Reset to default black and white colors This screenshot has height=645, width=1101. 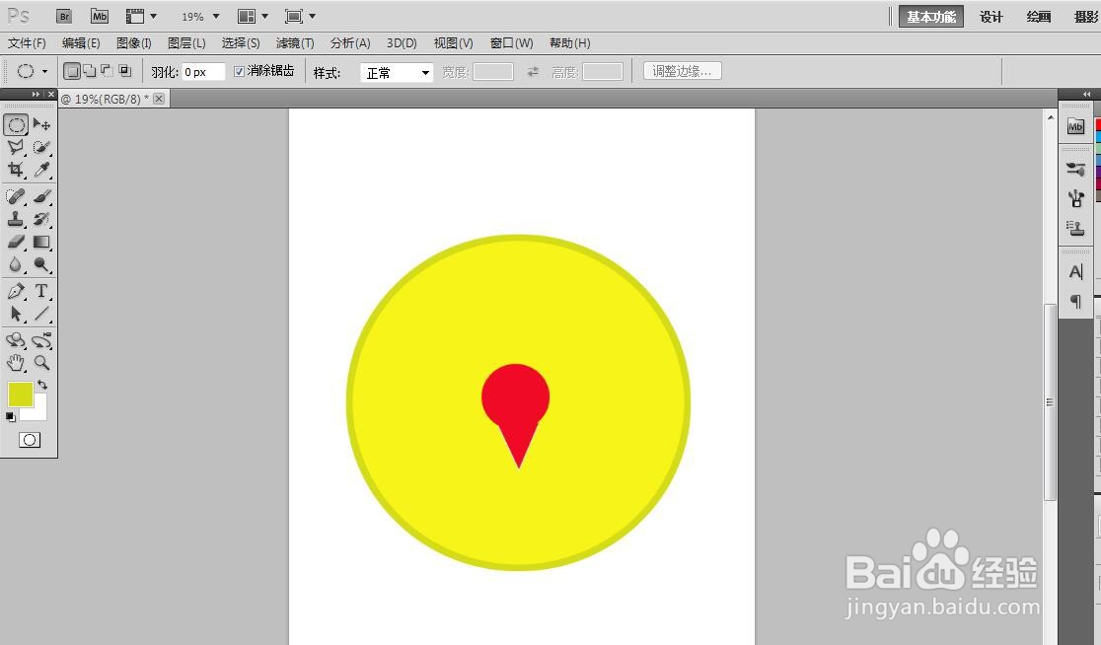point(10,417)
